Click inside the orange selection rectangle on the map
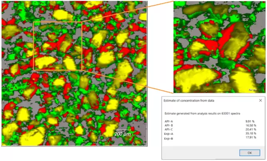 pyautogui.click(x=57, y=46)
